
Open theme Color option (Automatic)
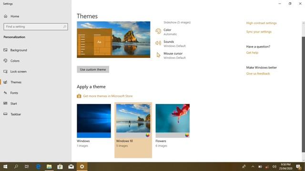(x=170, y=32)
